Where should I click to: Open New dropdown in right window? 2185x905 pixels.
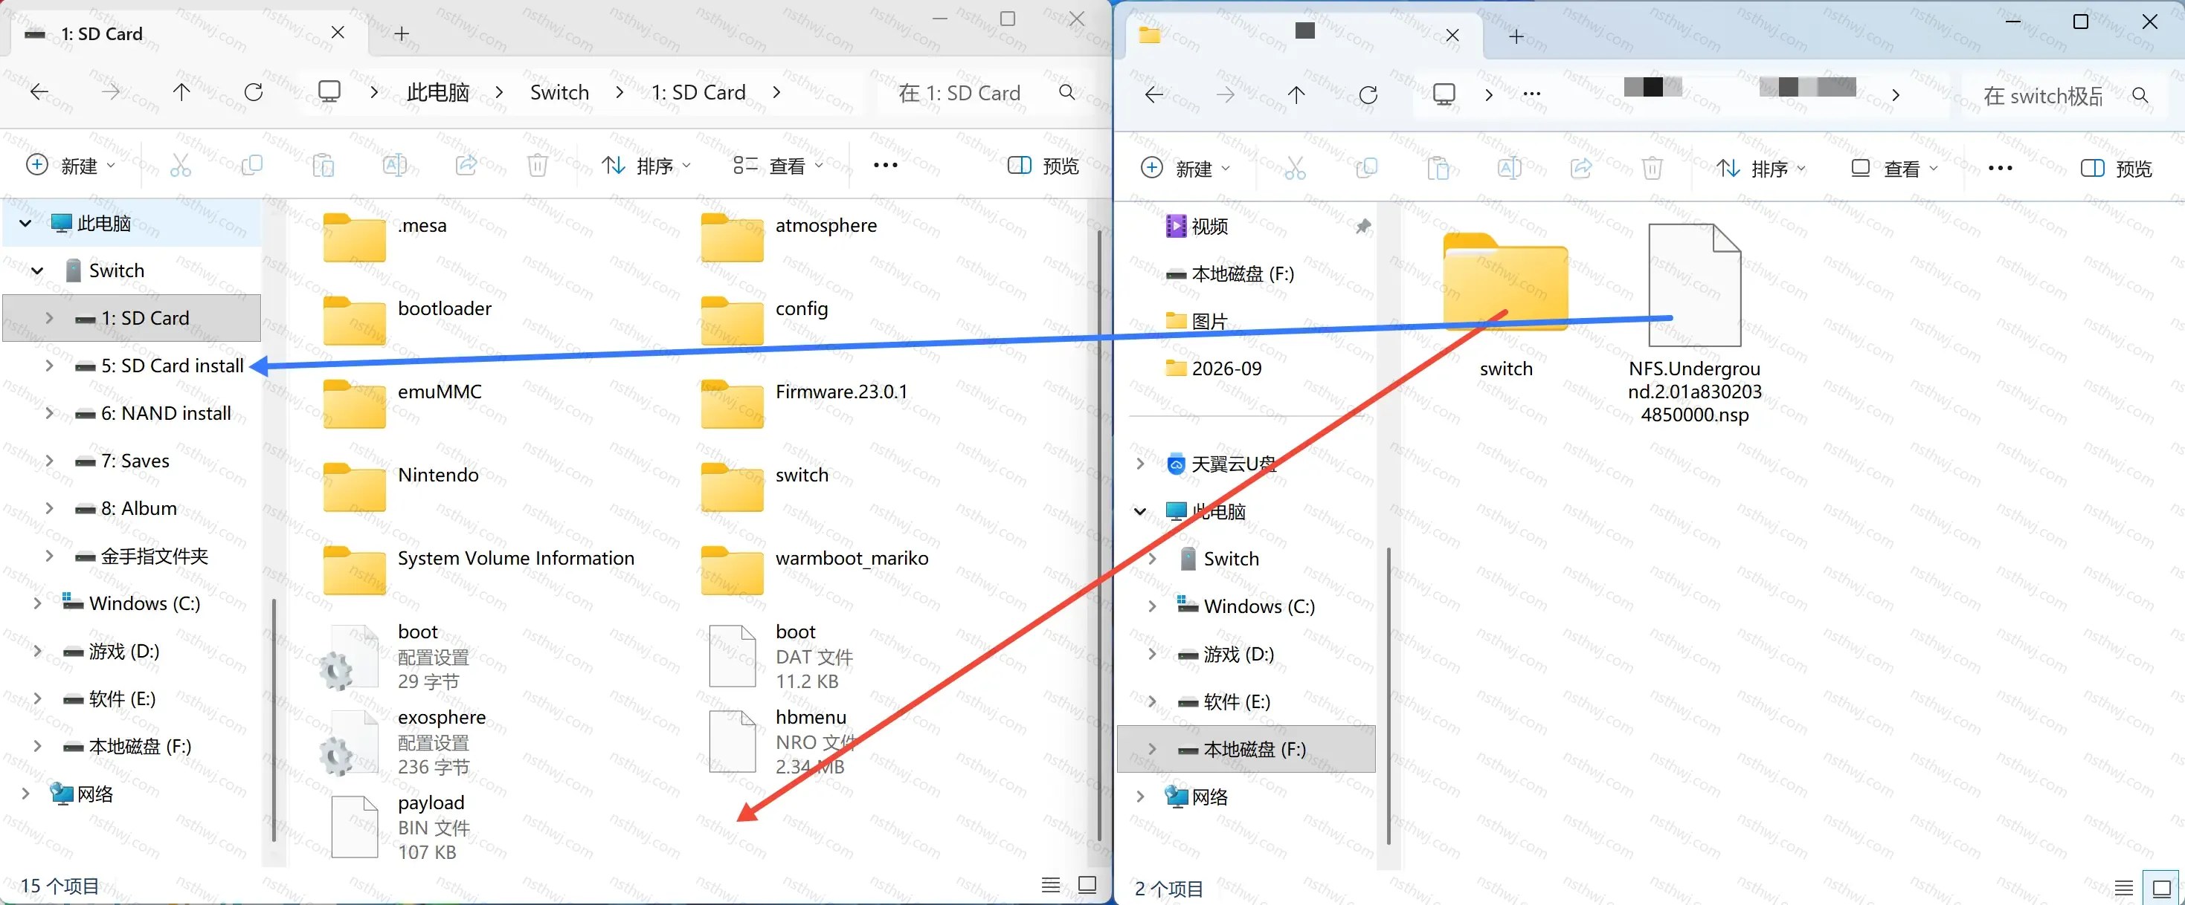[x=1185, y=169]
